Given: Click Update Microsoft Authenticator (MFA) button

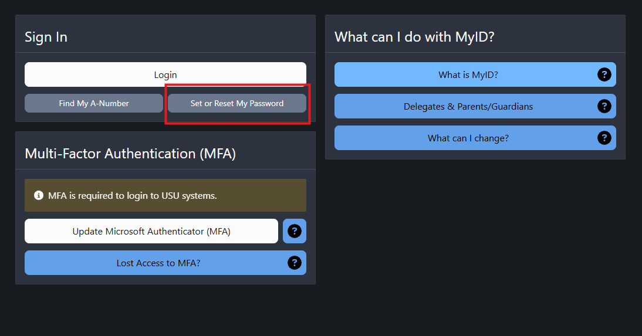Looking at the screenshot, I should pyautogui.click(x=151, y=231).
